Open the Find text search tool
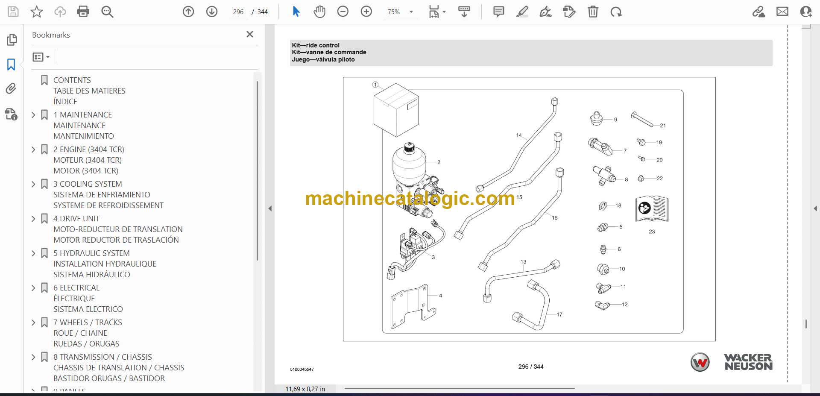 coord(107,12)
